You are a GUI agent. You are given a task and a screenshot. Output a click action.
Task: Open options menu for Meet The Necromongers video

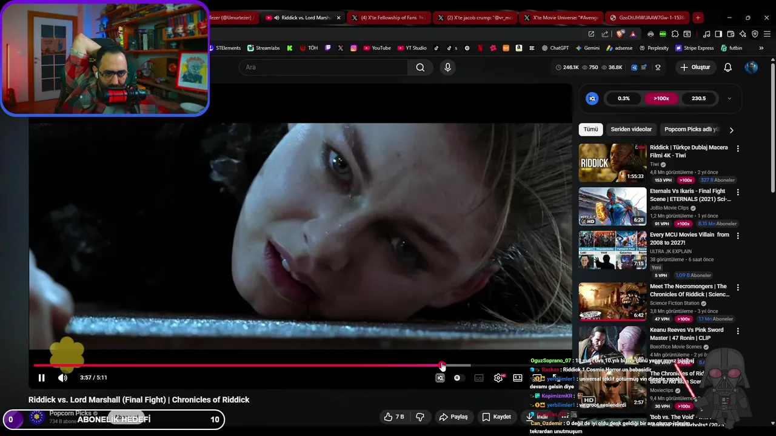[x=738, y=288]
